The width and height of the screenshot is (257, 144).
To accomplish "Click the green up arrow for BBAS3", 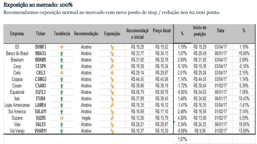I will (x=62, y=53).
